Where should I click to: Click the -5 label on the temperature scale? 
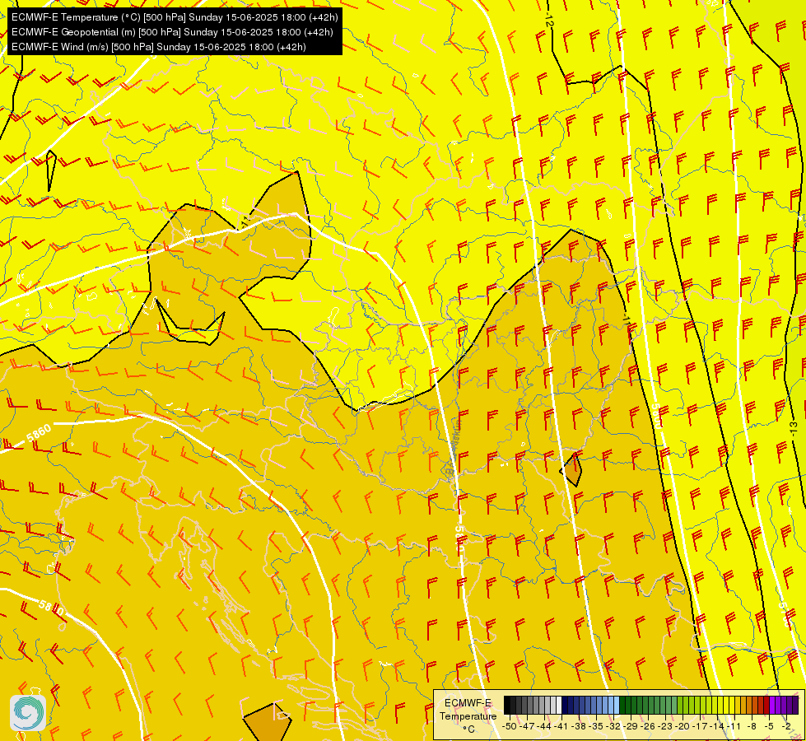[769, 726]
